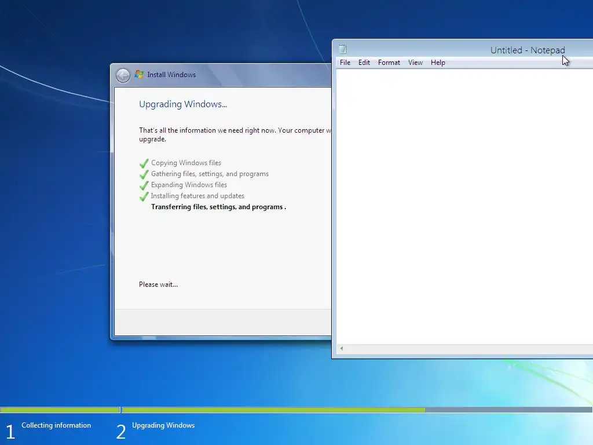Open the Edit menu in Notepad
Viewport: 593px width, 445px height.
click(x=364, y=63)
